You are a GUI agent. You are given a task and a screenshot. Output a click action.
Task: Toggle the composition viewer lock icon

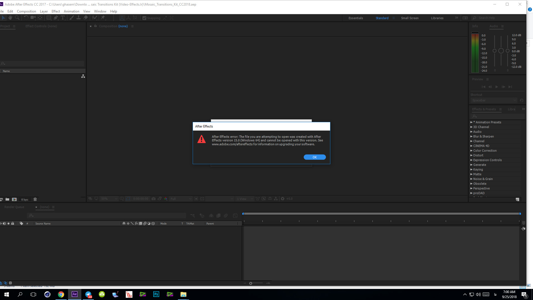[95, 26]
